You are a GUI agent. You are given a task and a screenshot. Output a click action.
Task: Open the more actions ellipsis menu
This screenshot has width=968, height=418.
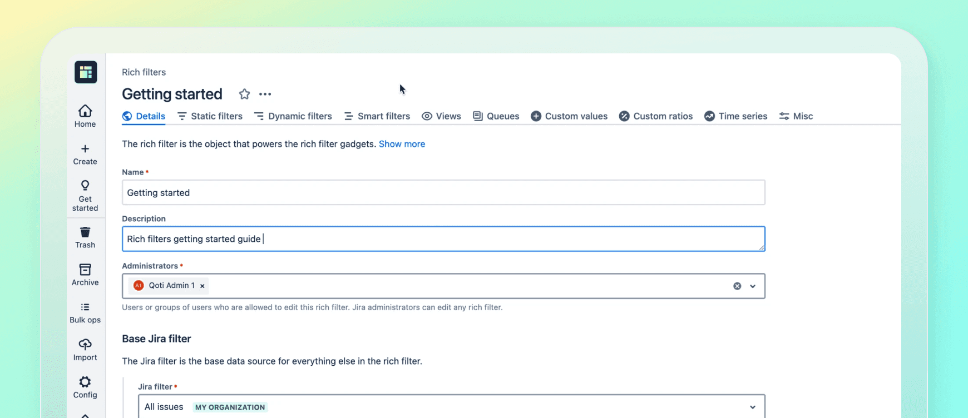[265, 94]
